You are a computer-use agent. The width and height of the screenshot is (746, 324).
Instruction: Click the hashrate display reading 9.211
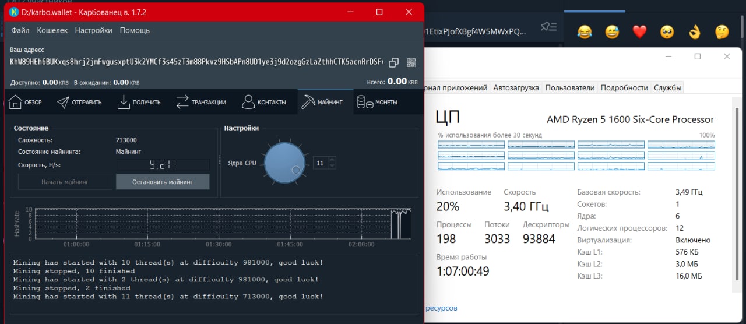[163, 165]
